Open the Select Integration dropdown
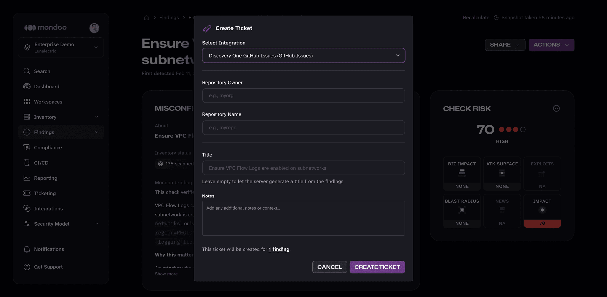Screen dimensions: 607x297 point(303,55)
